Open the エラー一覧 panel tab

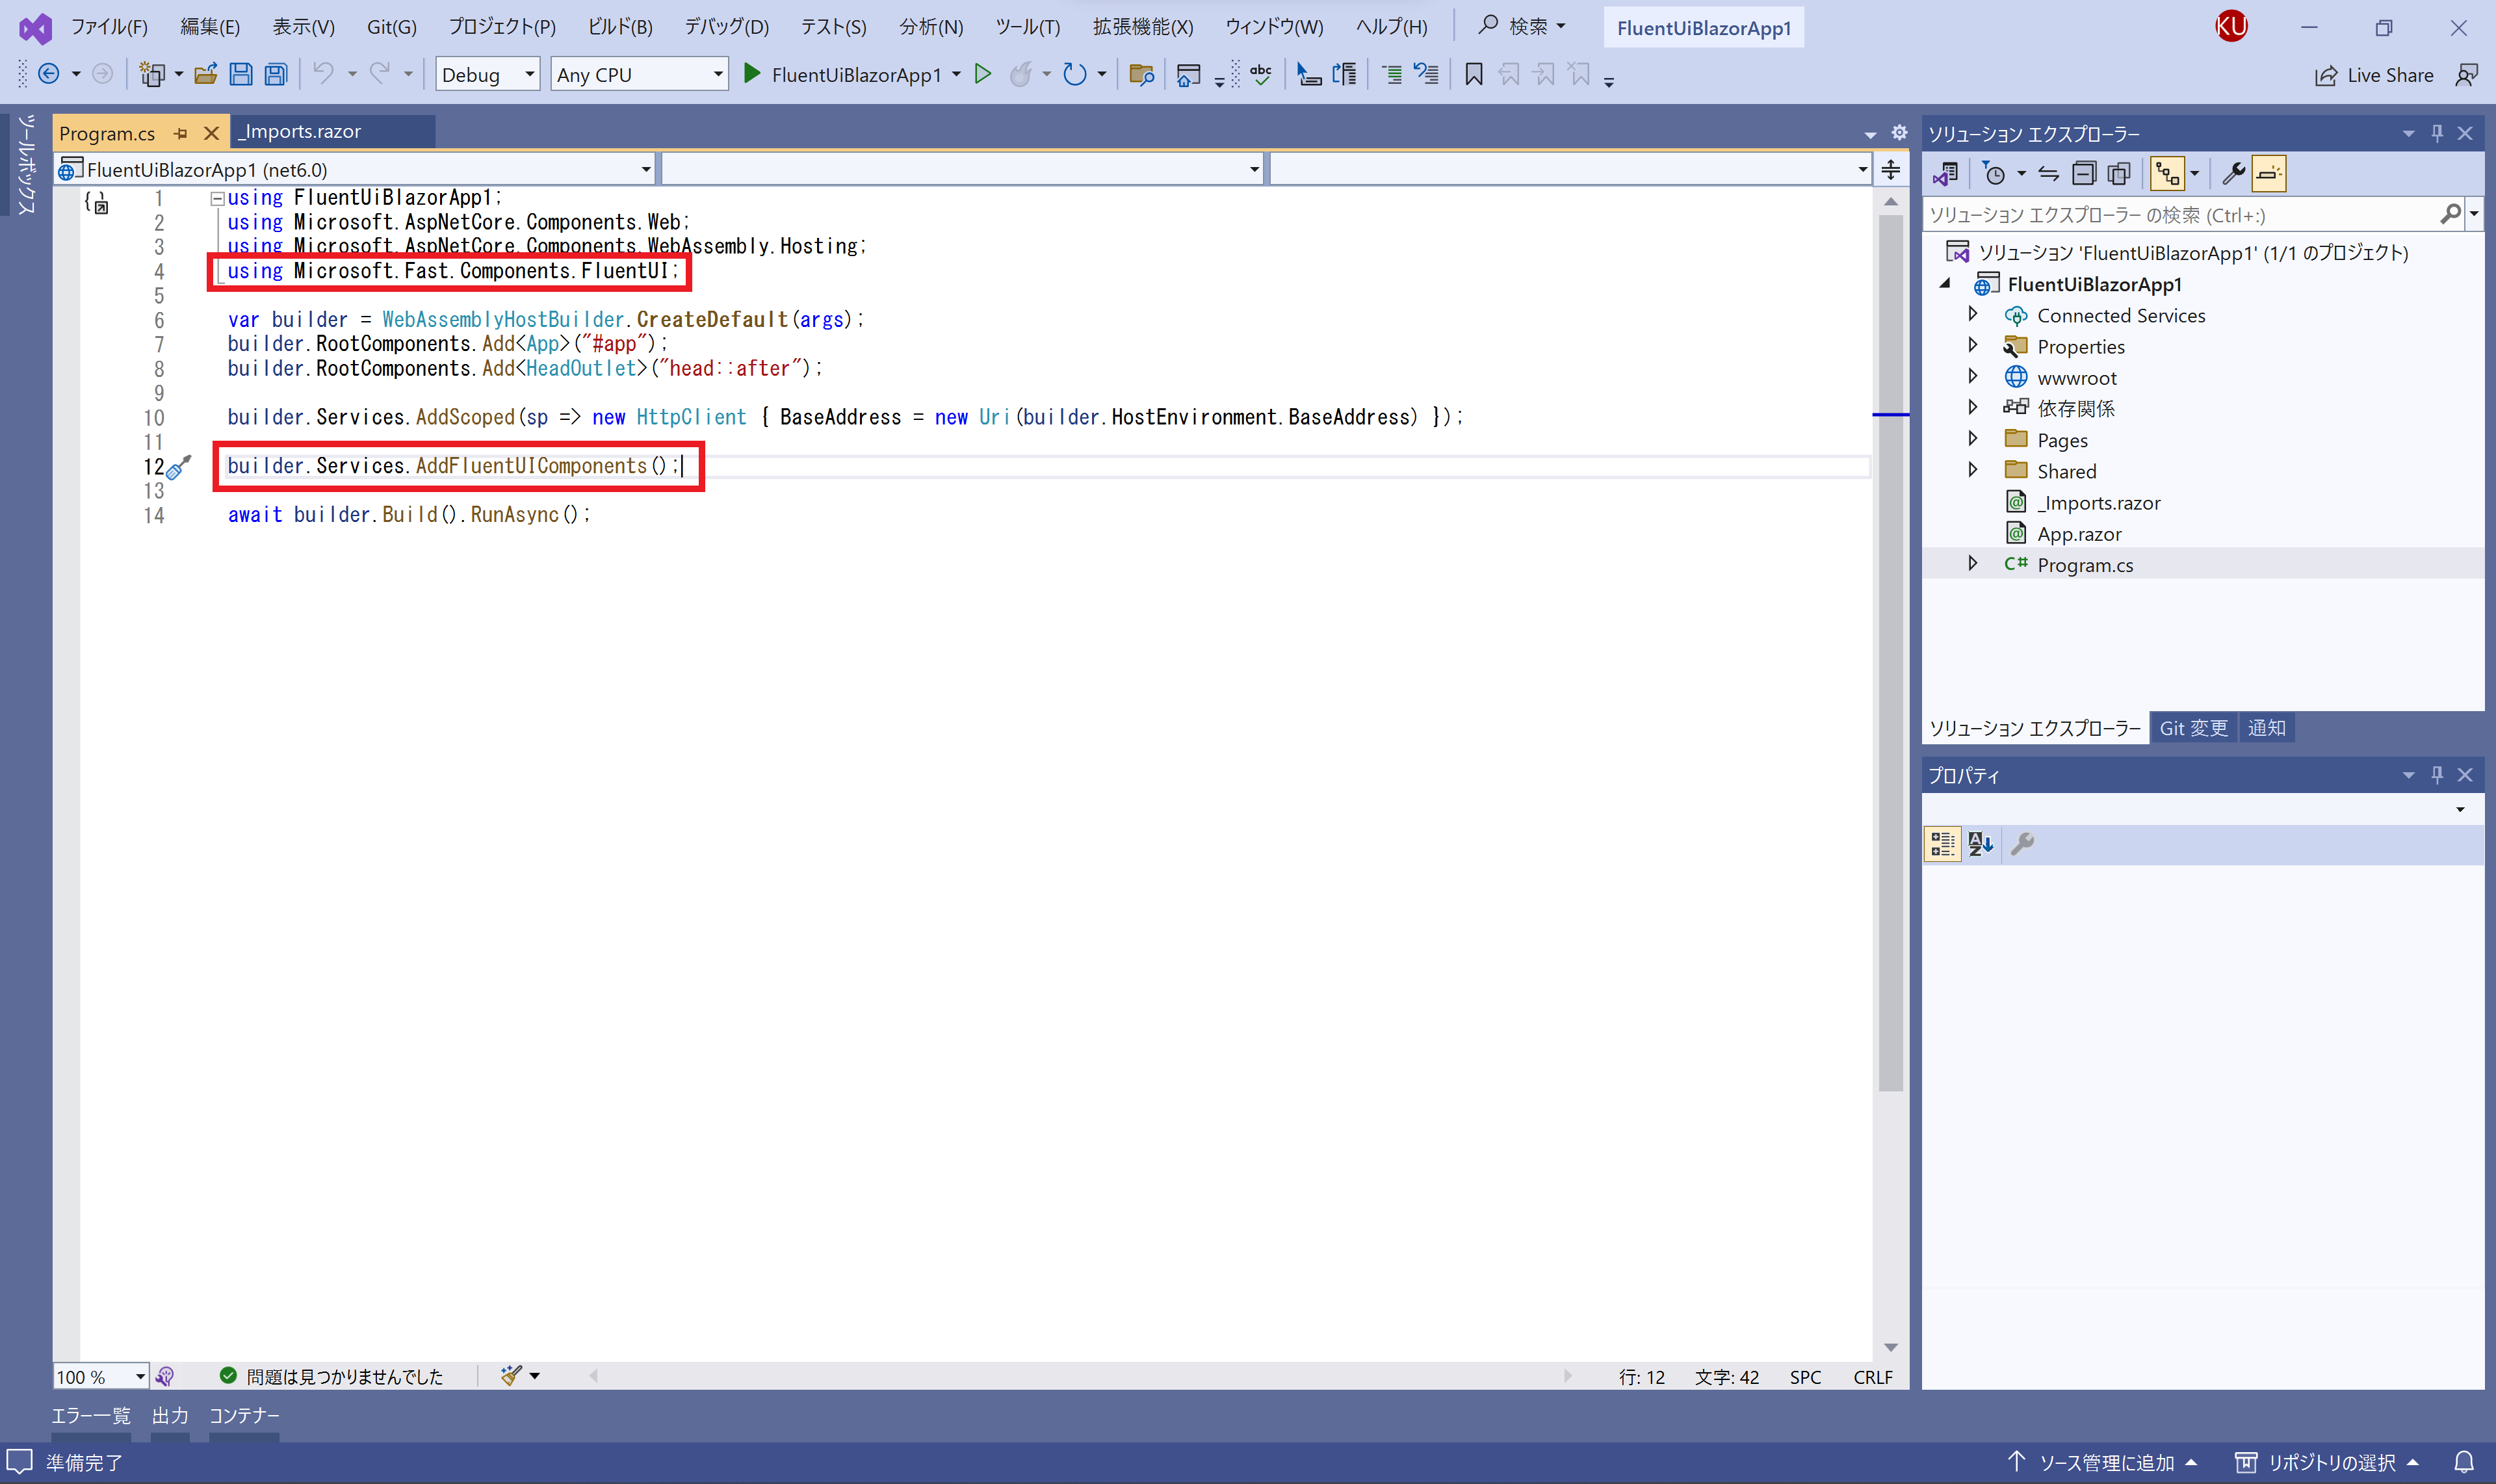91,1416
